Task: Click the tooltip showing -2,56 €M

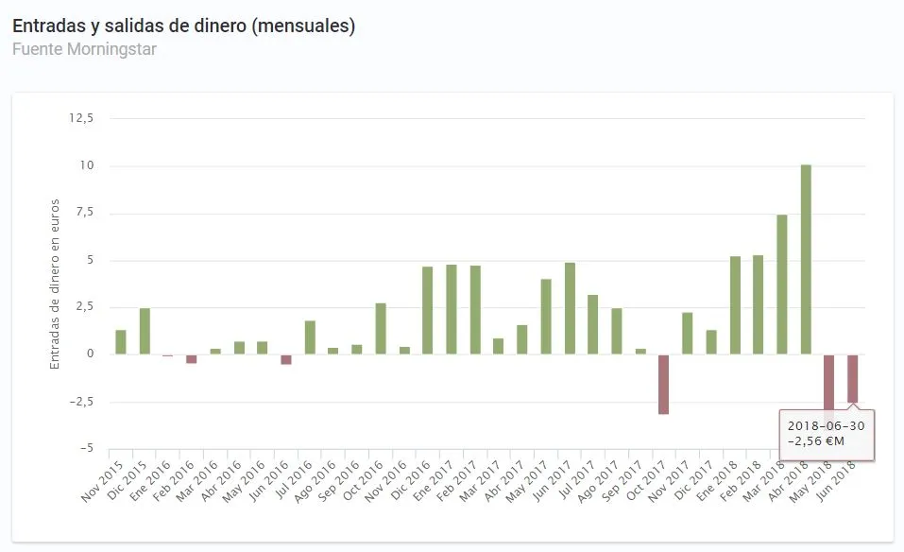Action: 827,434
